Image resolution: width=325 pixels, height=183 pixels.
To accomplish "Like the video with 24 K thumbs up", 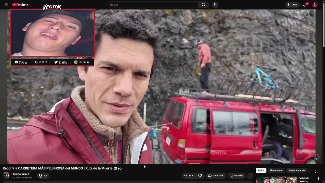I will [188, 176].
